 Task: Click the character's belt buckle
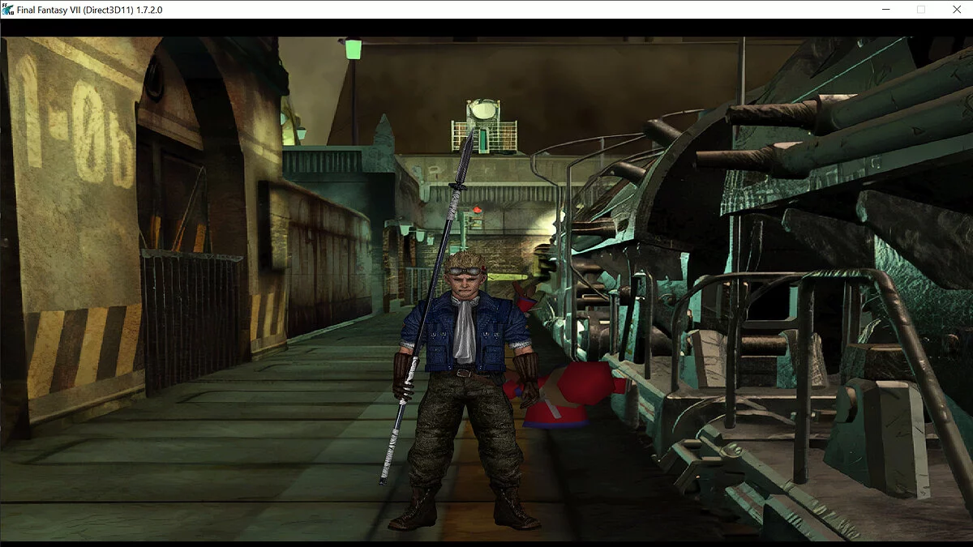462,373
